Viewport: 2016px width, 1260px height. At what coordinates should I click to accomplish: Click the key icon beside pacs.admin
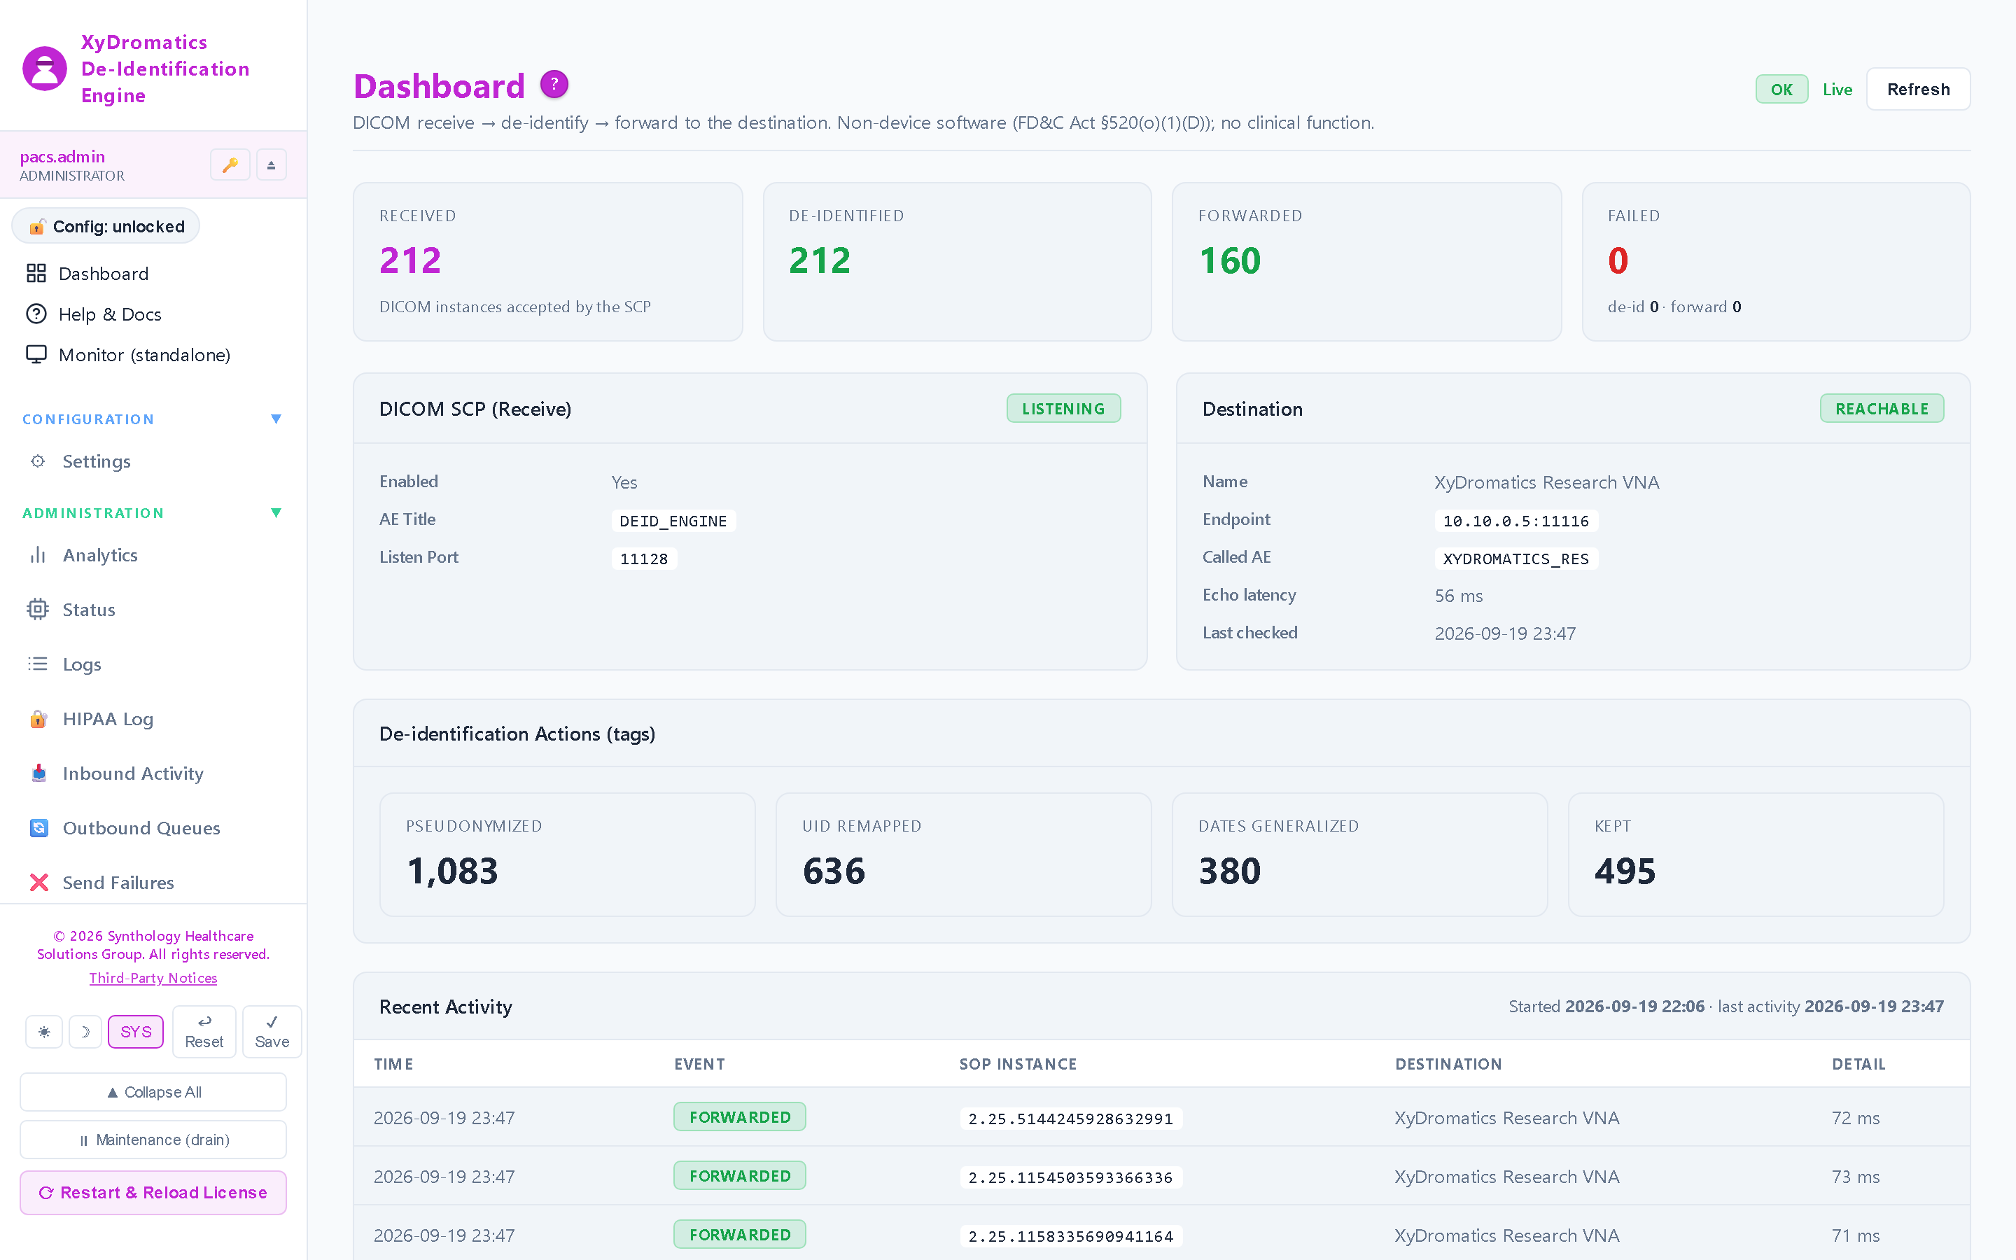[230, 165]
